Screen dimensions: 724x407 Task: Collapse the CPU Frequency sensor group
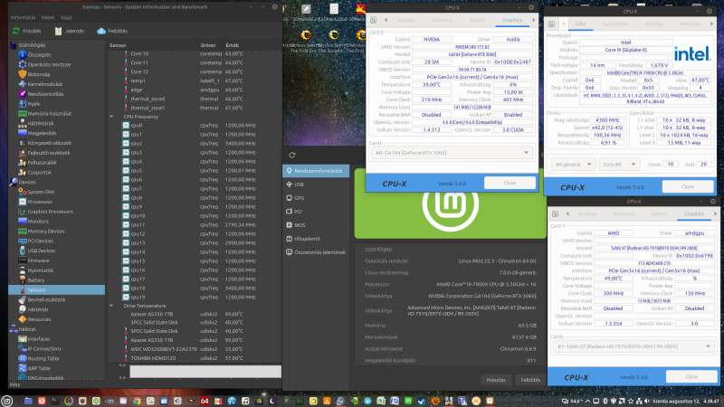point(111,117)
